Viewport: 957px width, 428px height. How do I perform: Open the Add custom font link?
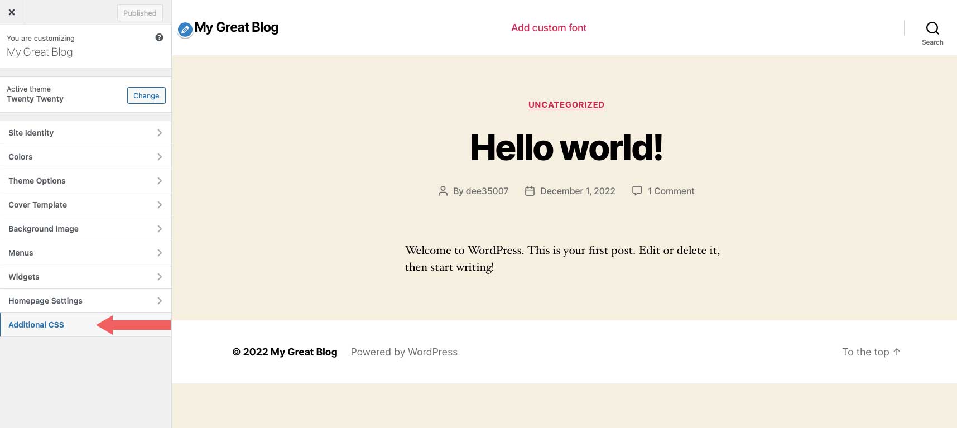[549, 27]
